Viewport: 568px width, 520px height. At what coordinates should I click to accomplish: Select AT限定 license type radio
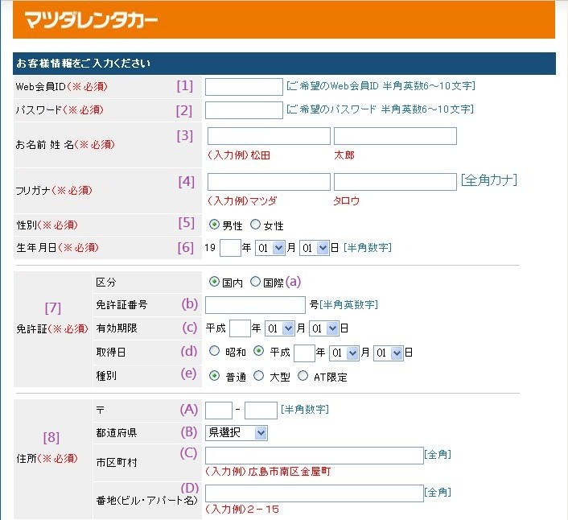point(303,376)
